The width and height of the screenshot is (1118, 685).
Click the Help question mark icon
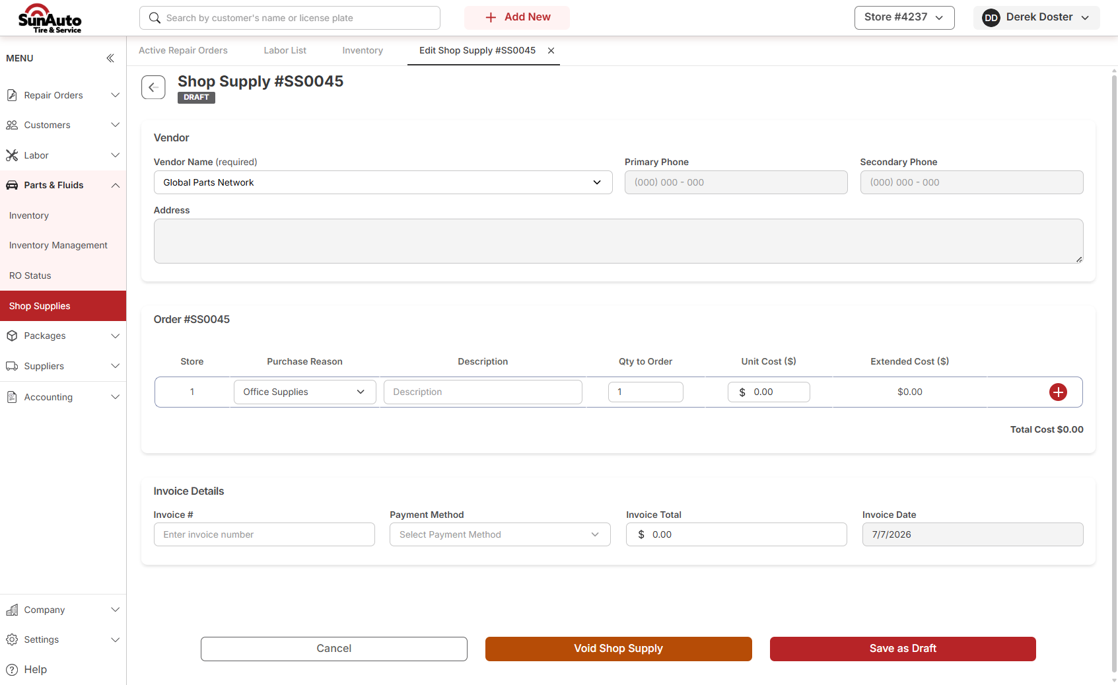12,669
